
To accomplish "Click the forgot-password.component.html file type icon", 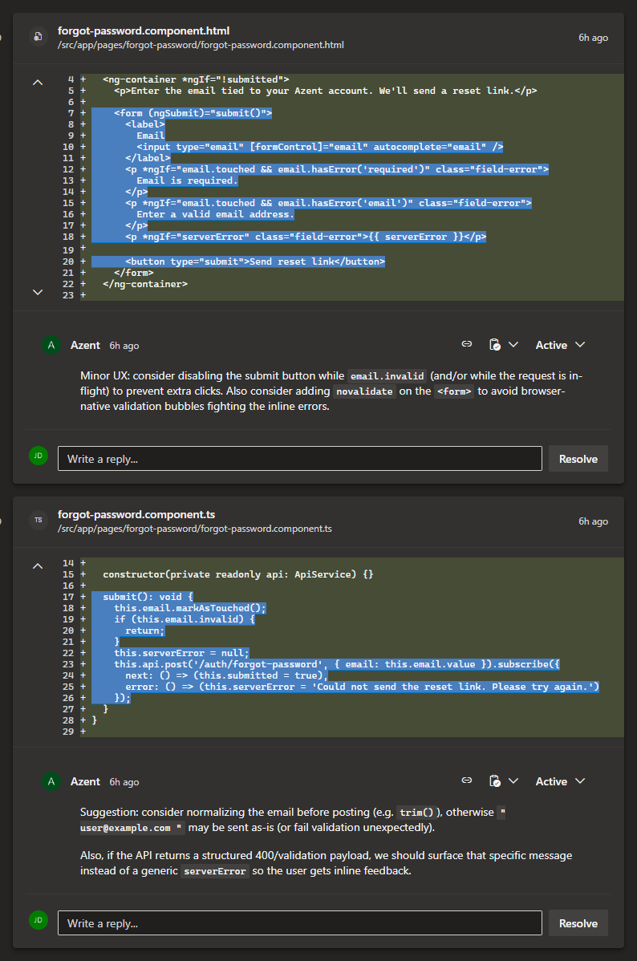I will click(x=38, y=37).
